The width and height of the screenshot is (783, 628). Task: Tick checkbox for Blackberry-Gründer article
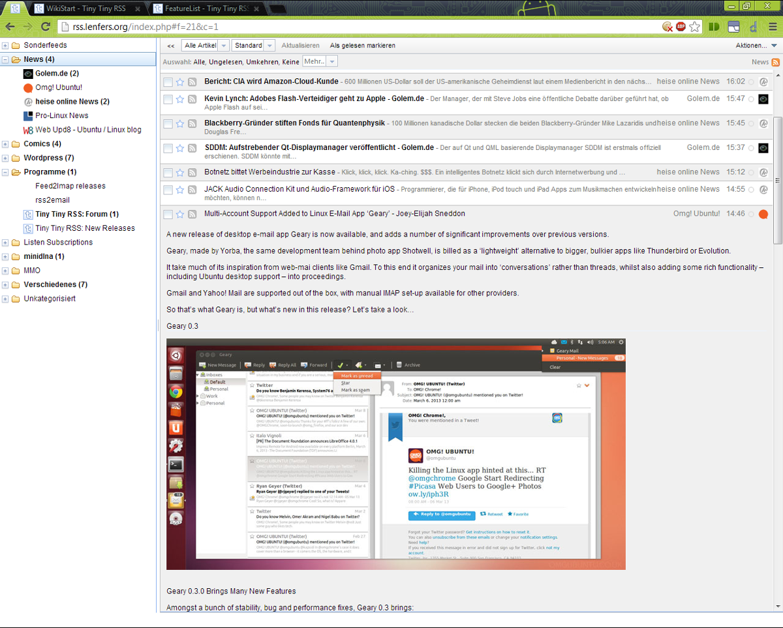coord(168,124)
